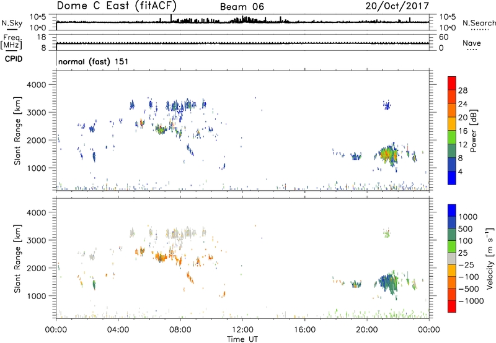496x343 pixels.
Task: Click the "12:00" time tick label
Action: 242,330
